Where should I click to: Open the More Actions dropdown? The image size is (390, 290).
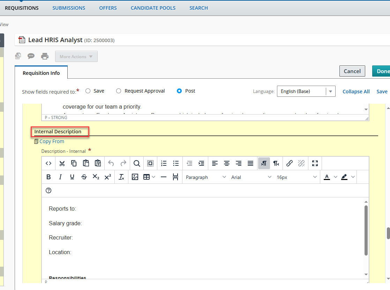(76, 57)
